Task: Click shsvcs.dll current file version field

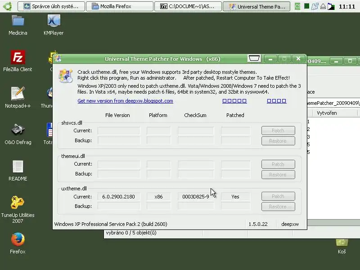Action: (119, 130)
